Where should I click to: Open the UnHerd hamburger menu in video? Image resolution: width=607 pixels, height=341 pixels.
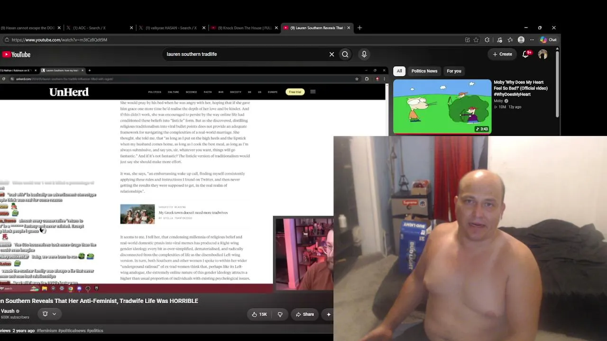tap(313, 92)
